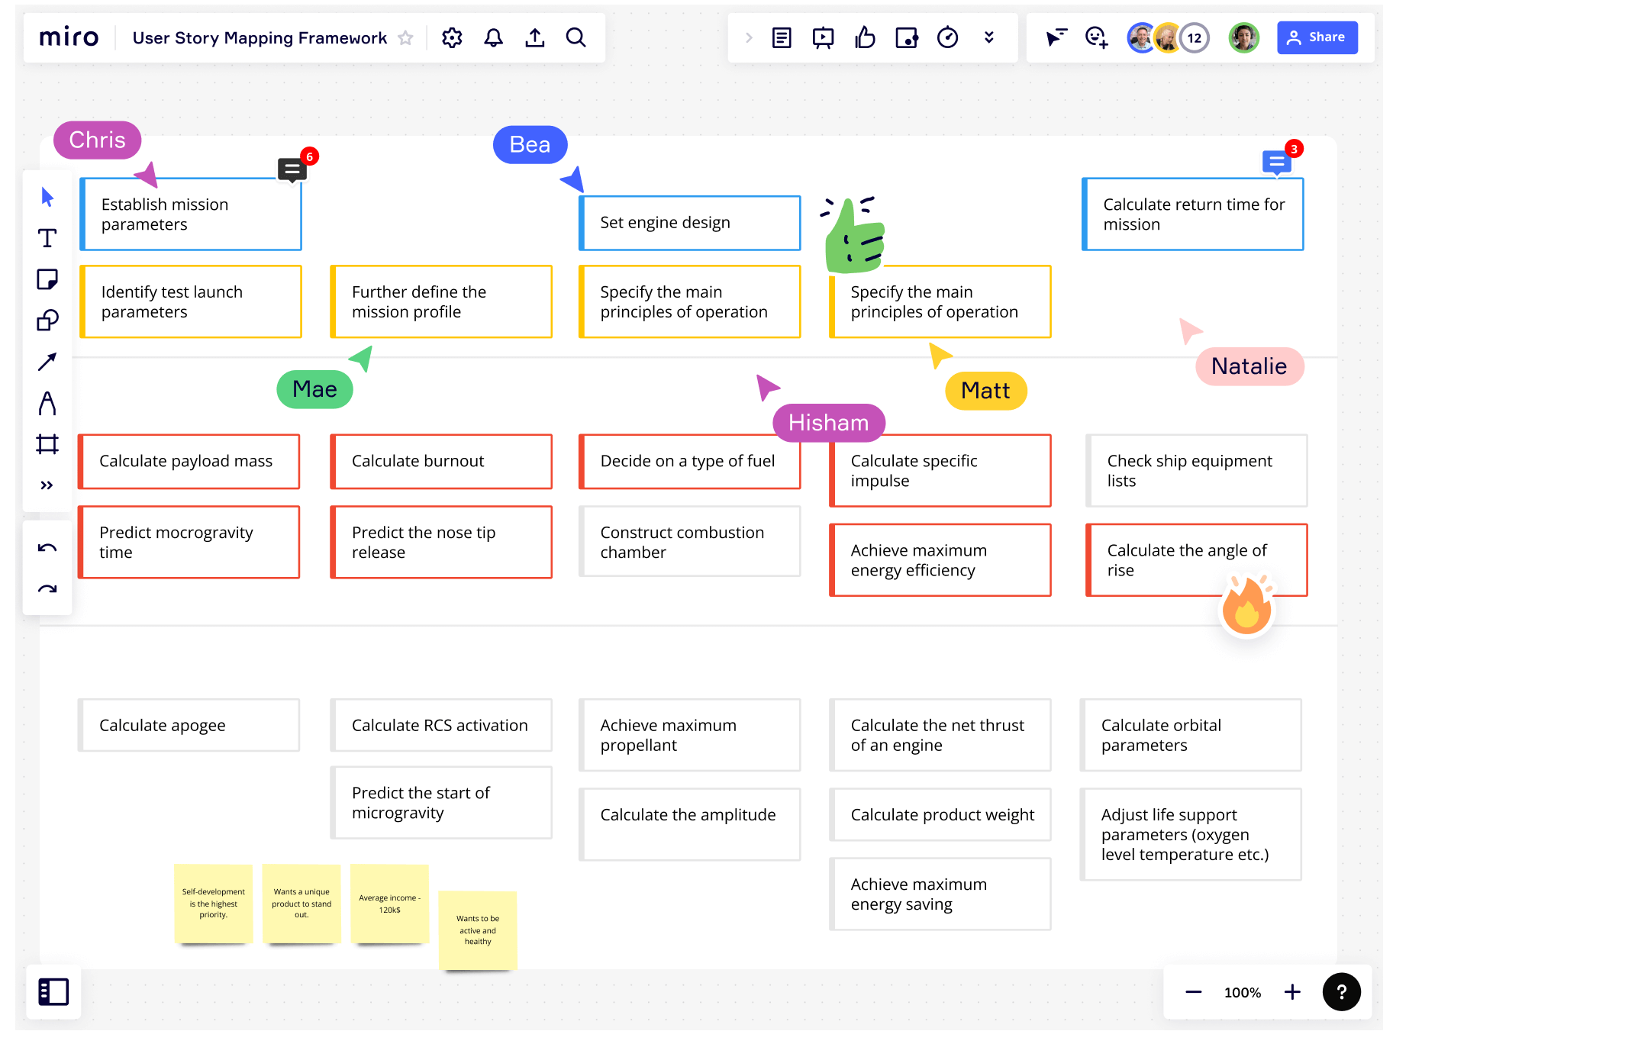This screenshot has width=1638, height=1044.
Task: Toggle the frames panel at bottom left
Action: 53,991
